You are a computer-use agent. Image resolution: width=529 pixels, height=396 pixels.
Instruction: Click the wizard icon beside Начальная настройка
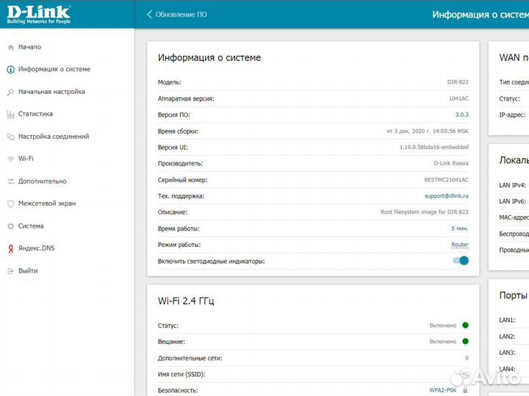[10, 92]
